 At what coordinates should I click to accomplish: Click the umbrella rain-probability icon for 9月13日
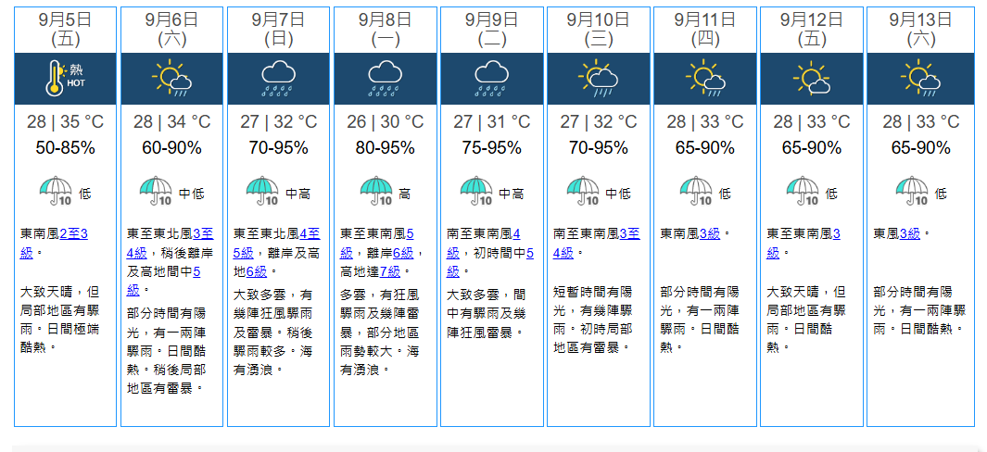911,192
